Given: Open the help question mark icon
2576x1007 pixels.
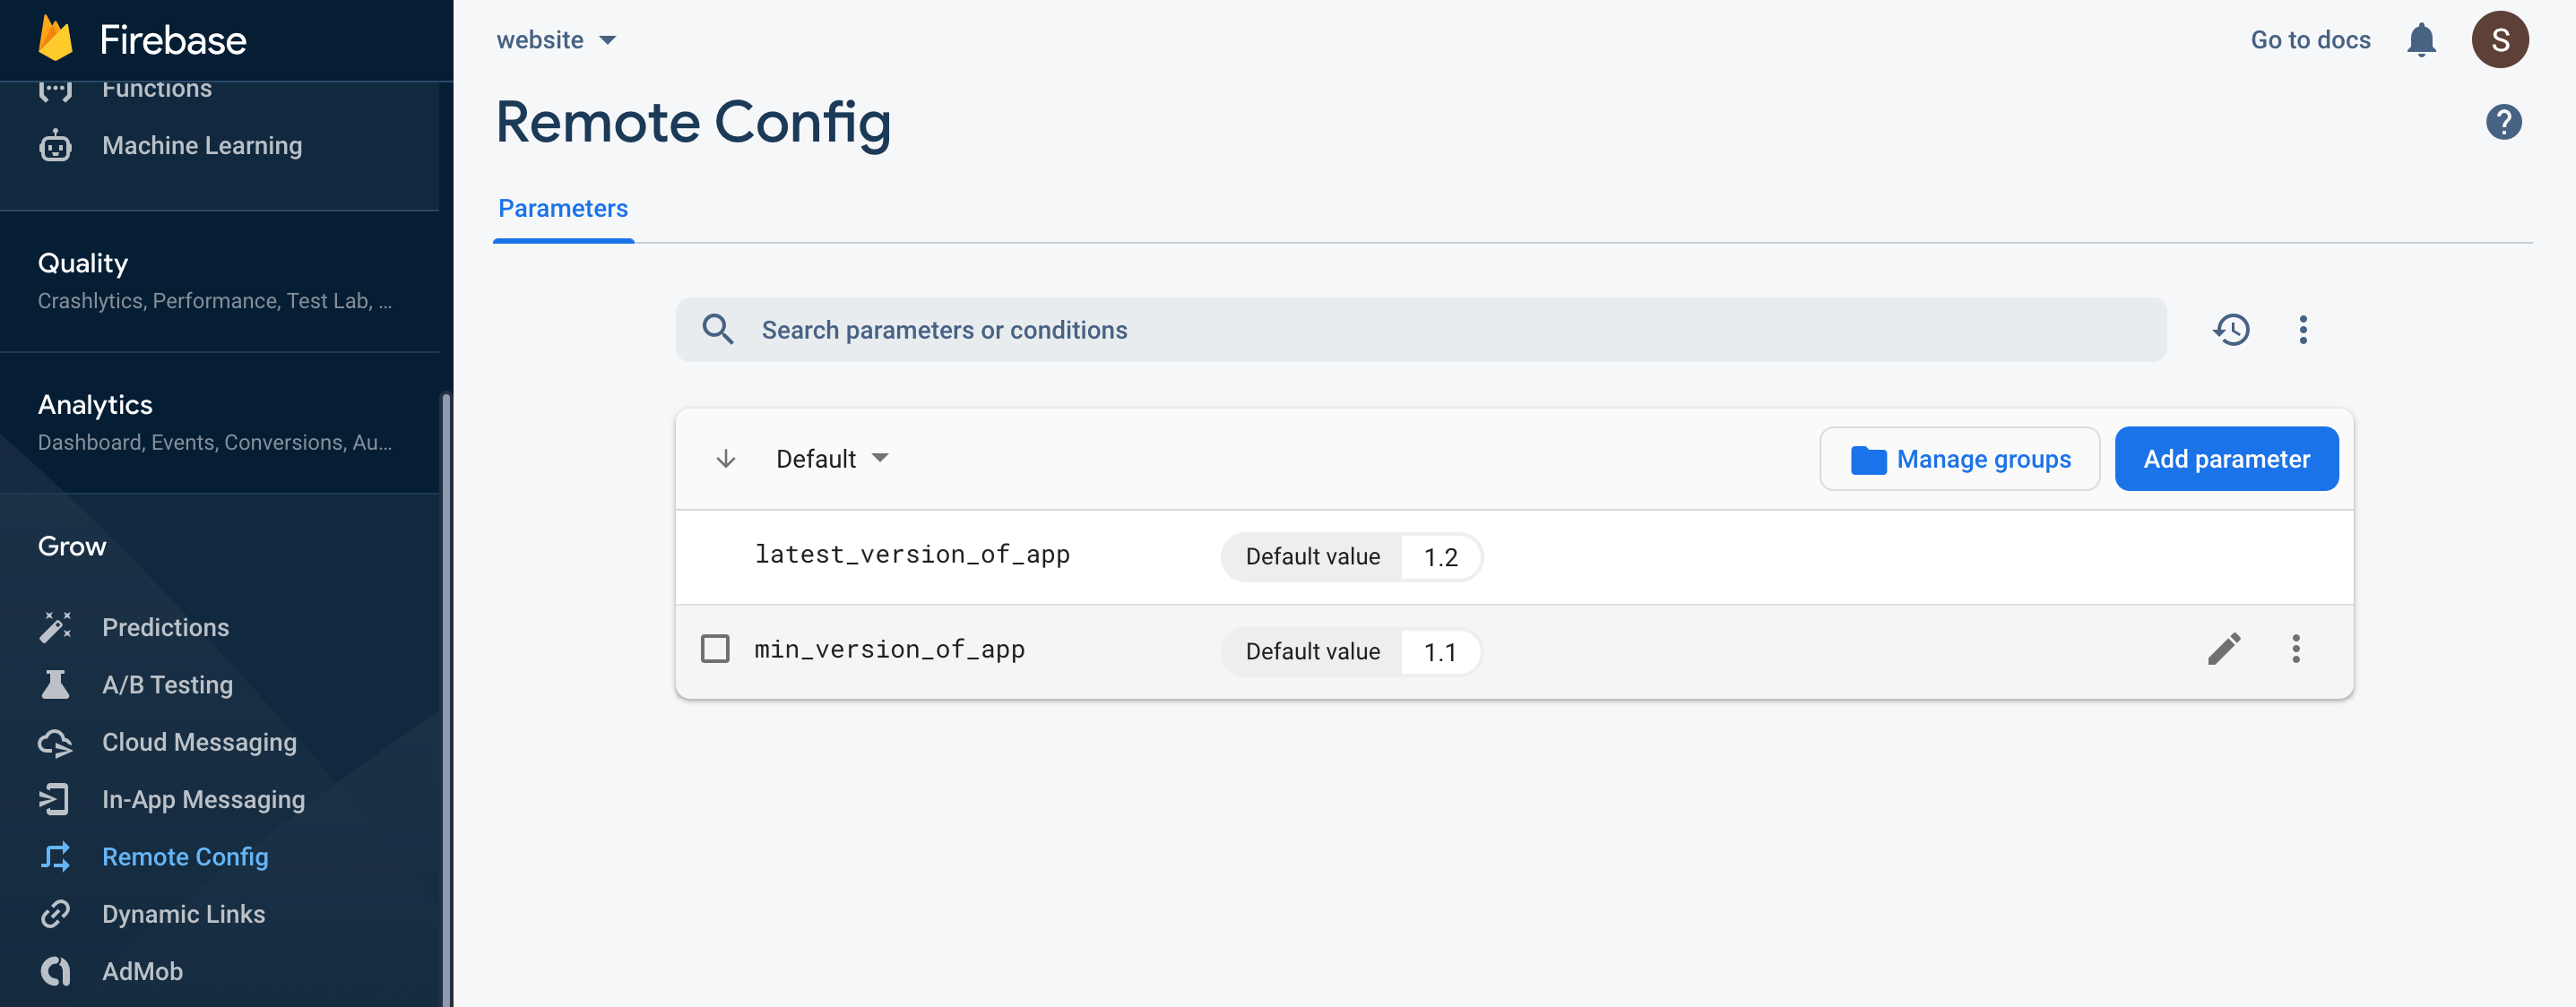Looking at the screenshot, I should (x=2503, y=122).
